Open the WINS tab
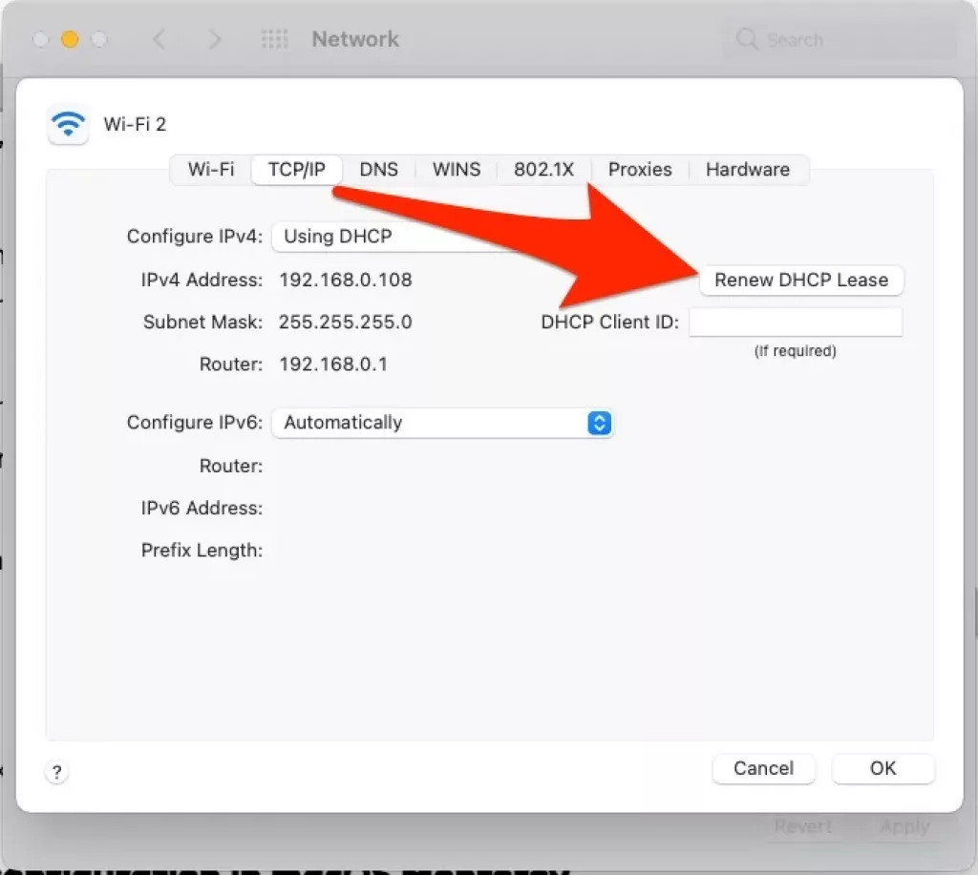978x875 pixels. (x=457, y=170)
